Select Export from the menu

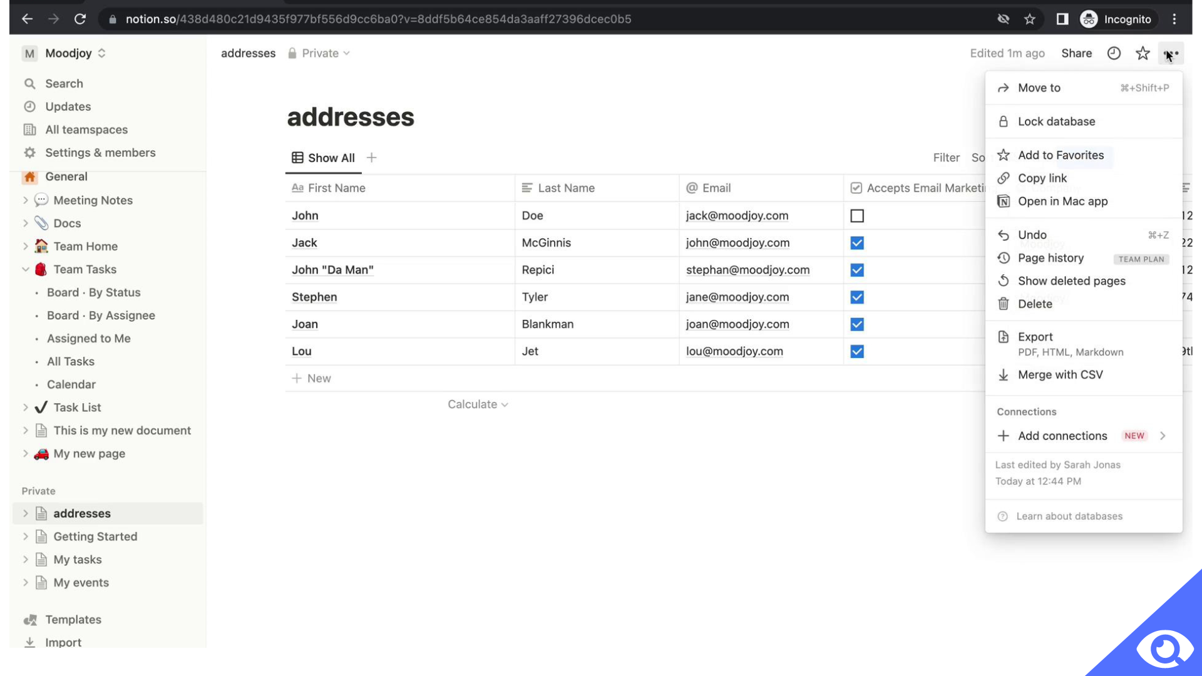click(x=1035, y=337)
